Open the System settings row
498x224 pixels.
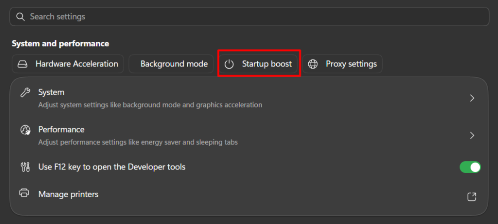tap(249, 98)
